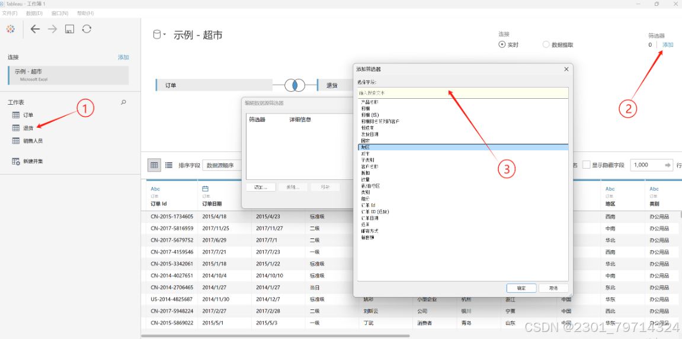The height and width of the screenshot is (339, 682).
Task: Click the vertical scrollbar at grid right edge
Action: click(680, 214)
